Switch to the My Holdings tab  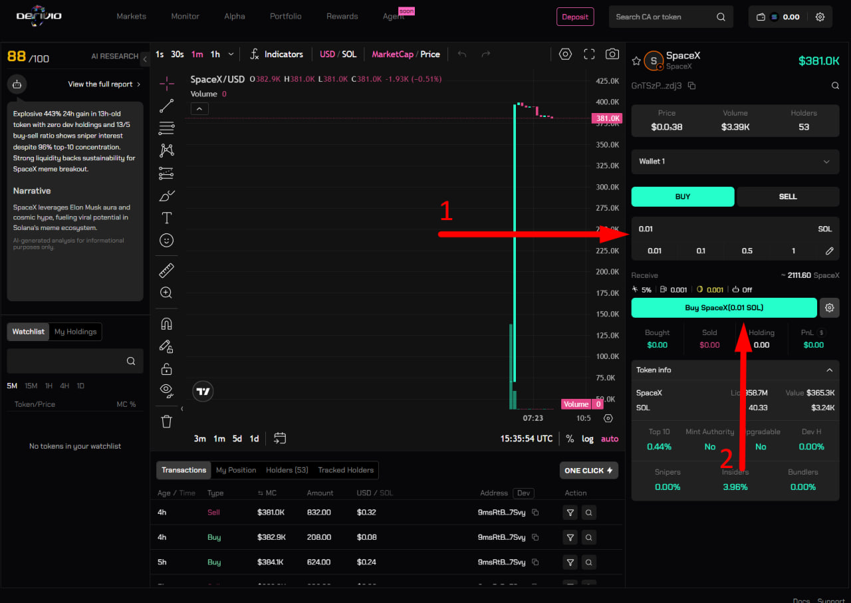[x=75, y=332]
